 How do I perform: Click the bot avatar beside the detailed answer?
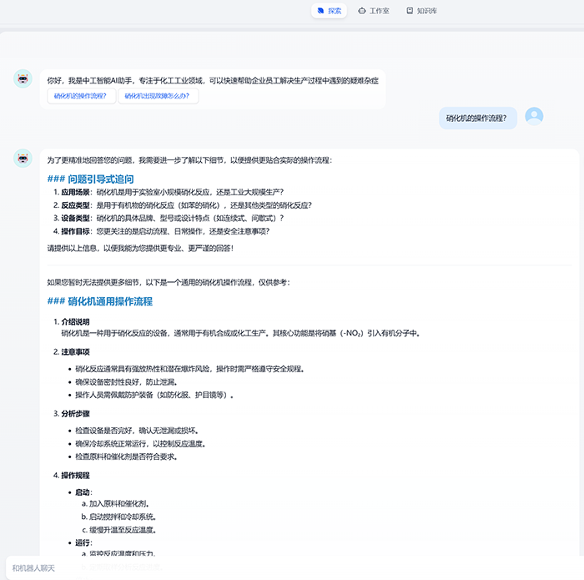[23, 159]
